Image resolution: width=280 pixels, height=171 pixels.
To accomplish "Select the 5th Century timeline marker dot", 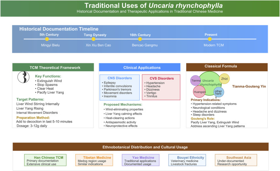I will coord(47,39).
